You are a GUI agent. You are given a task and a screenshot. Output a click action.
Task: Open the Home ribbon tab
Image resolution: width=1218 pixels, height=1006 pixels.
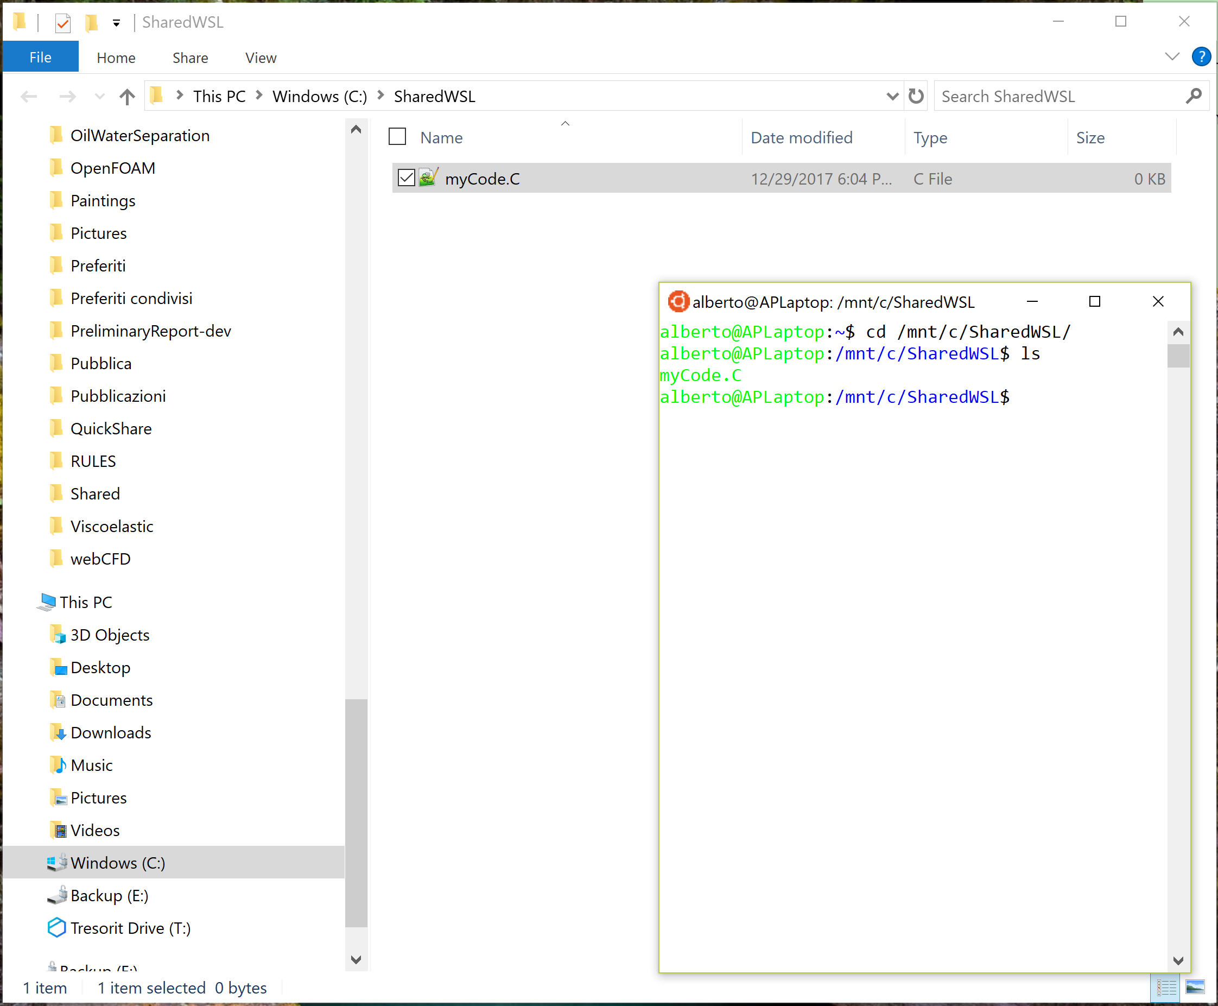coord(116,58)
